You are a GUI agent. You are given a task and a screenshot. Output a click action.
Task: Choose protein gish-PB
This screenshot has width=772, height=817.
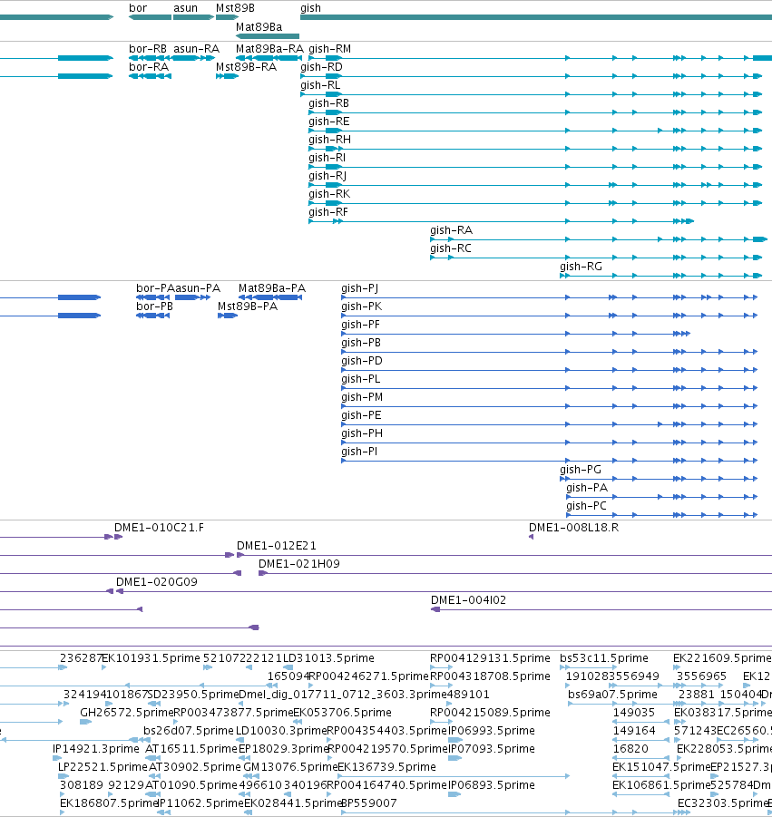point(361,343)
